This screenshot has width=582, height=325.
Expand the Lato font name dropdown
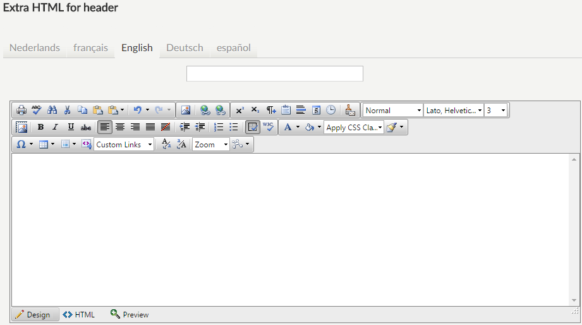pos(454,111)
